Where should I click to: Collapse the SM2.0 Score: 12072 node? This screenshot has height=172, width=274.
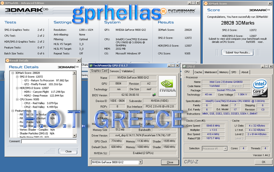pos(17,77)
